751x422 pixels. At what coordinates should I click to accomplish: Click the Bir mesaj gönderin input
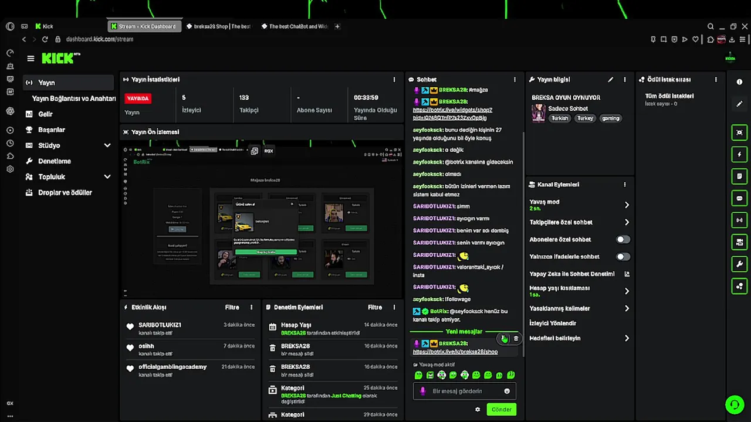[464, 391]
